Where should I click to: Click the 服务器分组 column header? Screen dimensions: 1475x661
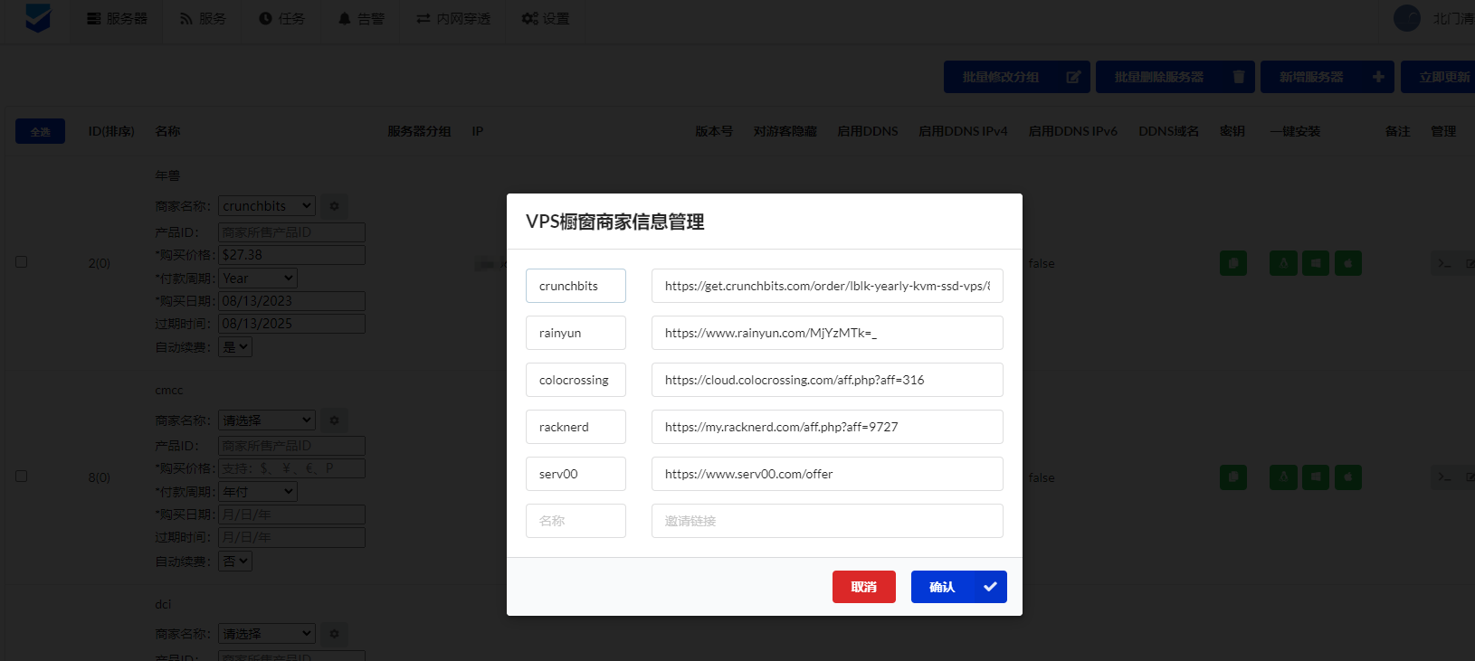[x=419, y=131]
